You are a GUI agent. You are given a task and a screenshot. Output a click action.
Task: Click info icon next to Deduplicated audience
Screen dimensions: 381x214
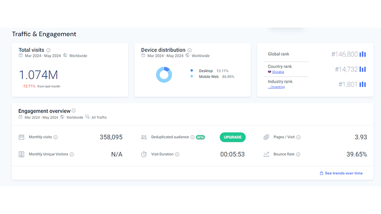(192, 137)
